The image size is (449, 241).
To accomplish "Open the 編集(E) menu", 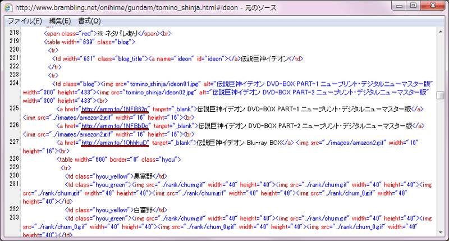I will [60, 21].
